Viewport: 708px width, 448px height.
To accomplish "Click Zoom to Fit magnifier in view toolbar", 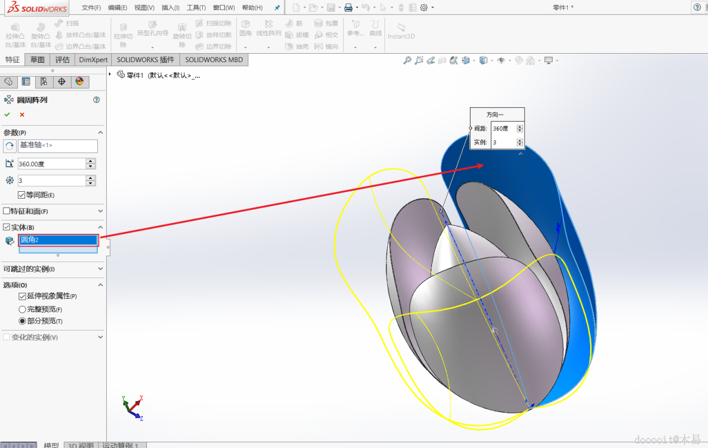I will 407,60.
